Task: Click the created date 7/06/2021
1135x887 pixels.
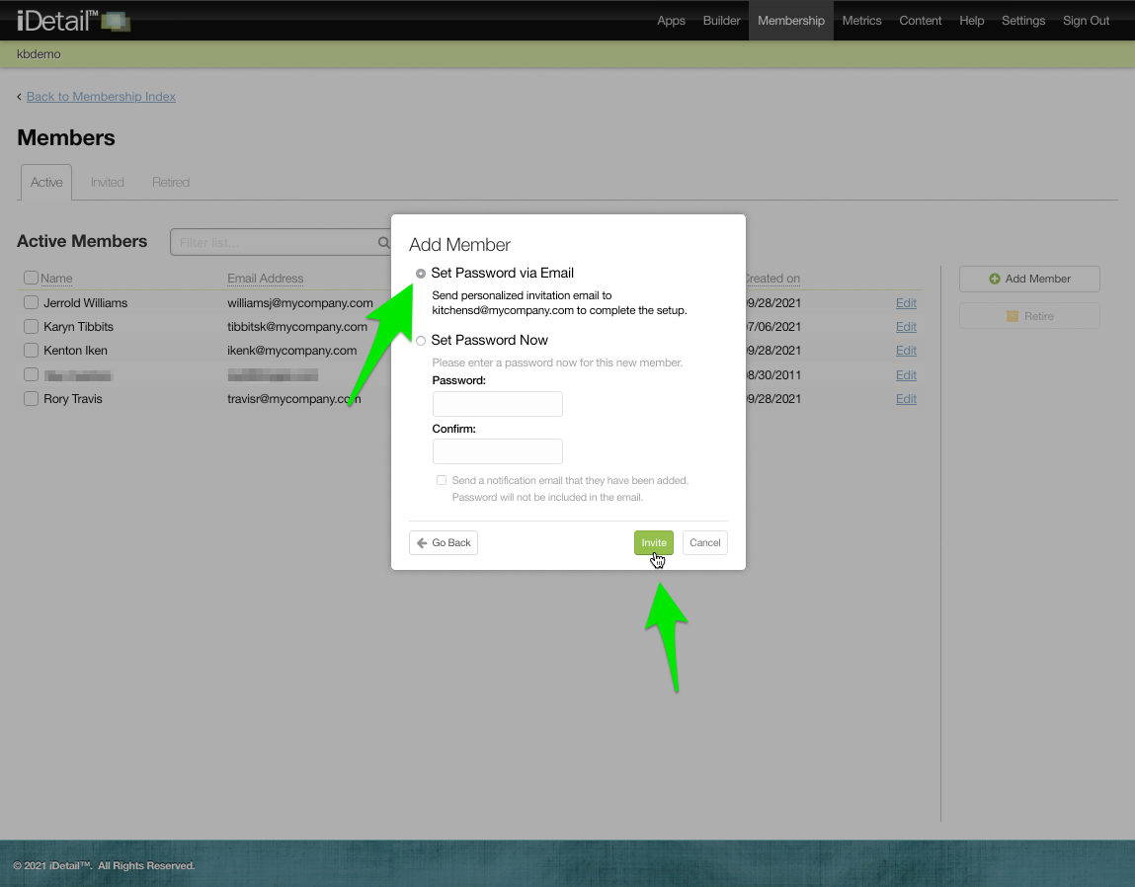Action: click(x=773, y=327)
